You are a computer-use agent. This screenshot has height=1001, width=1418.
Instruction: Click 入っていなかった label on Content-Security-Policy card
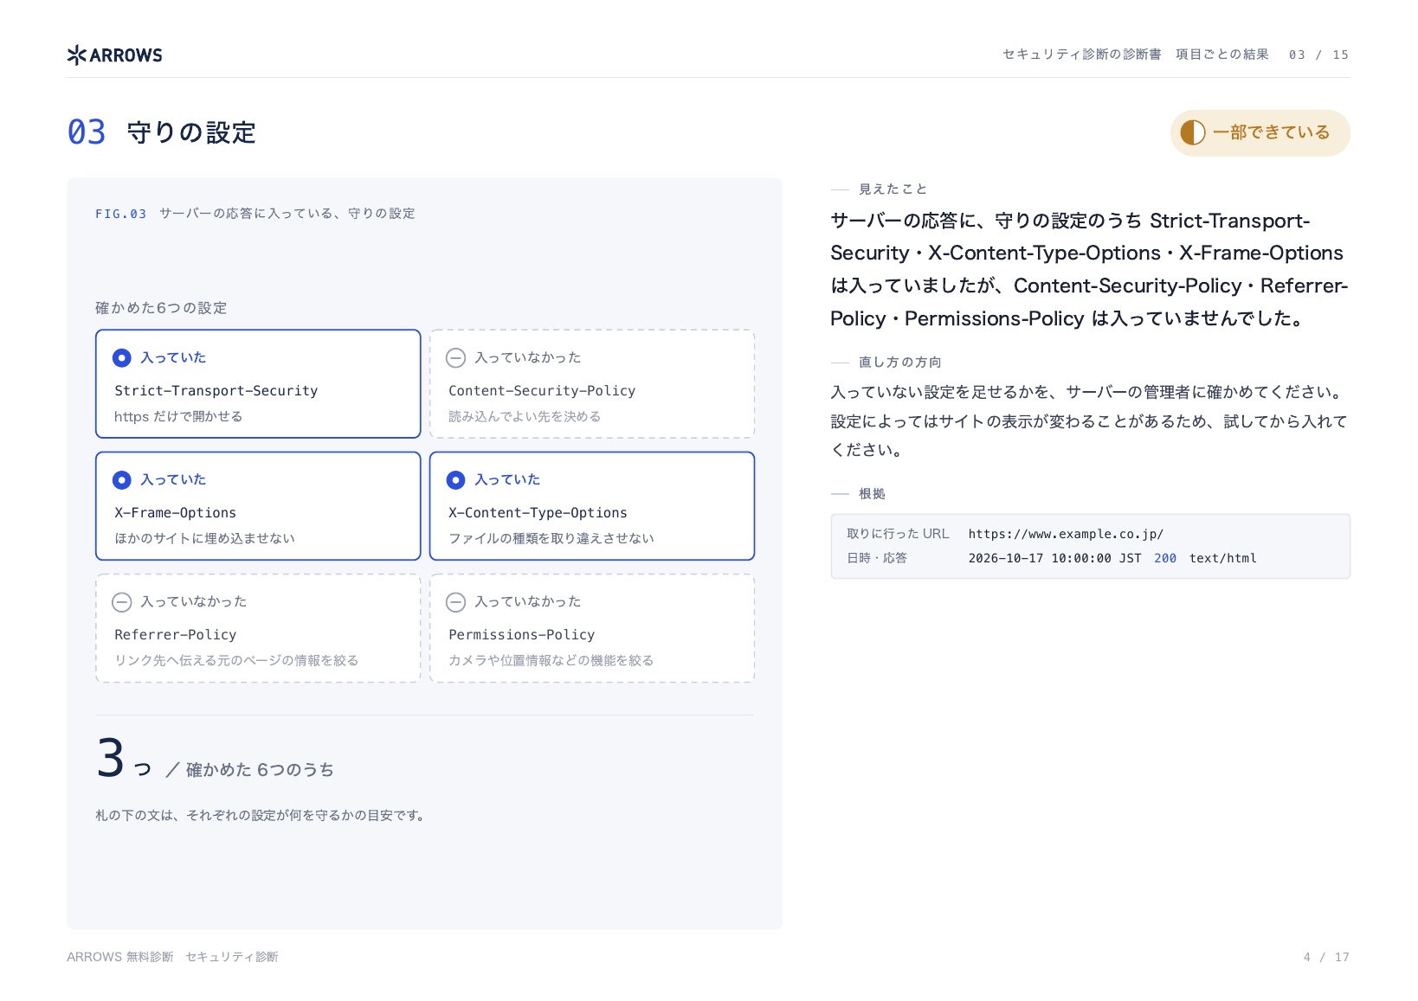pyautogui.click(x=528, y=357)
